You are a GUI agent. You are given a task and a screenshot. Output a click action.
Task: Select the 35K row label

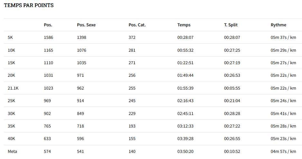(11, 126)
